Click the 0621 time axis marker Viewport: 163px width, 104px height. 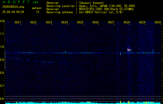pos(18,22)
